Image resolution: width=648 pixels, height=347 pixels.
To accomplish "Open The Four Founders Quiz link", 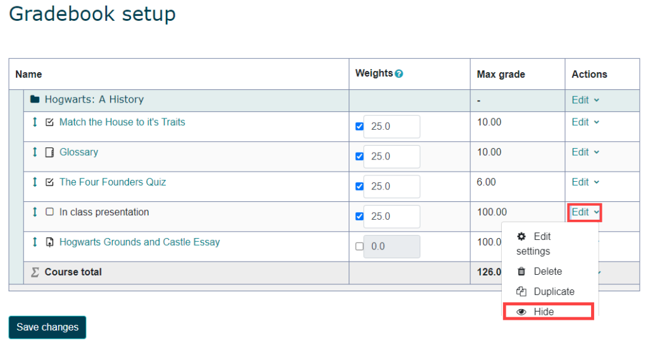I will pos(113,182).
